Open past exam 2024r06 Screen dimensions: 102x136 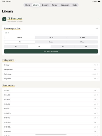pos(51,95)
